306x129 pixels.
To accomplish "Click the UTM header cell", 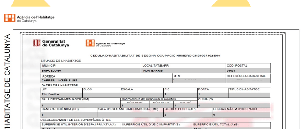I will point(177,76).
